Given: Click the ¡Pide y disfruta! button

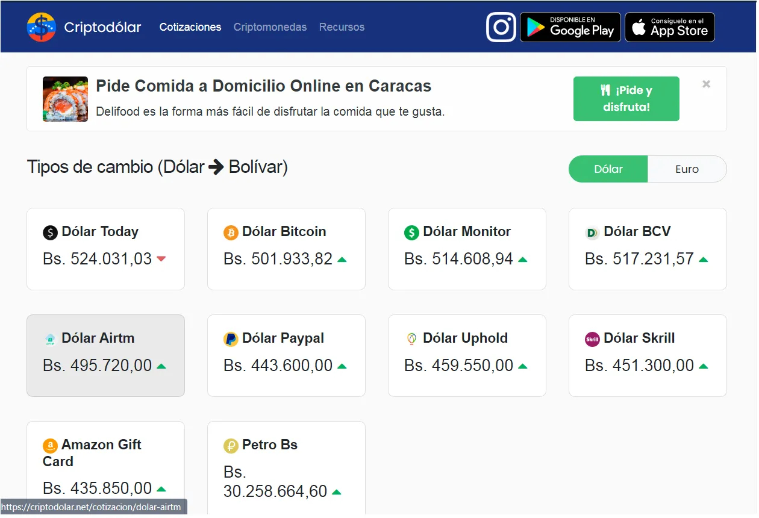Looking at the screenshot, I should pos(626,99).
